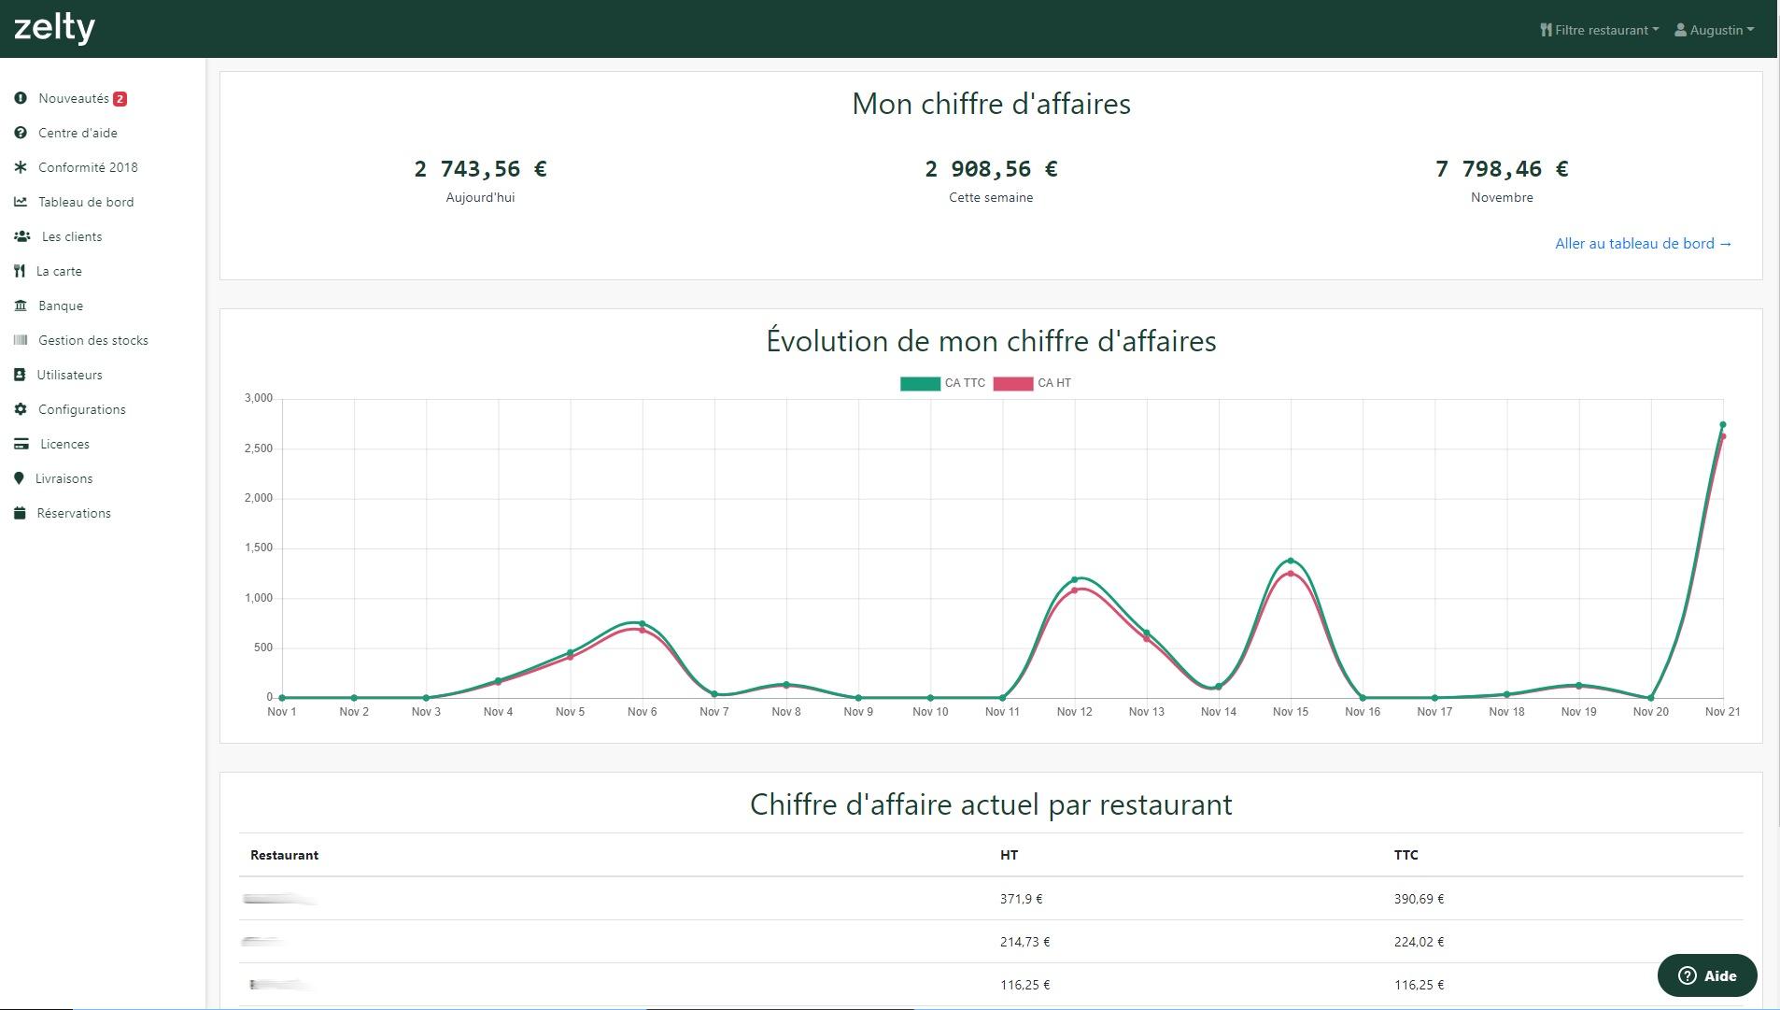Click the Banque bank icon
Image resolution: width=1780 pixels, height=1010 pixels.
20,306
